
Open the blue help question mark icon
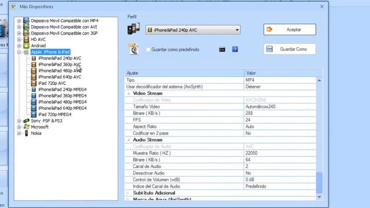[235, 49]
